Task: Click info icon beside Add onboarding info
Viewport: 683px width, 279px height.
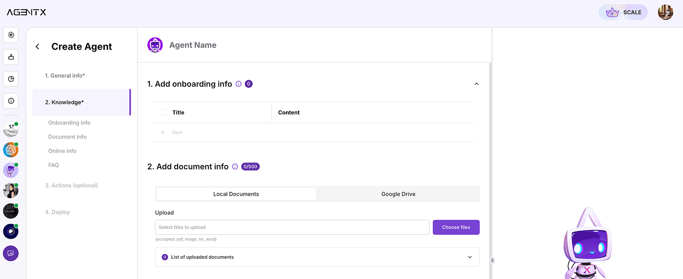Action: click(239, 84)
